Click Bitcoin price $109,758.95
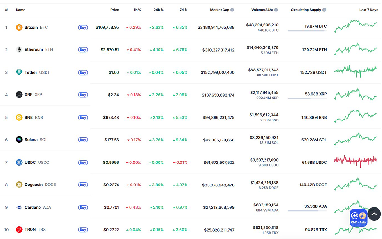The image size is (382, 239). 107,27
